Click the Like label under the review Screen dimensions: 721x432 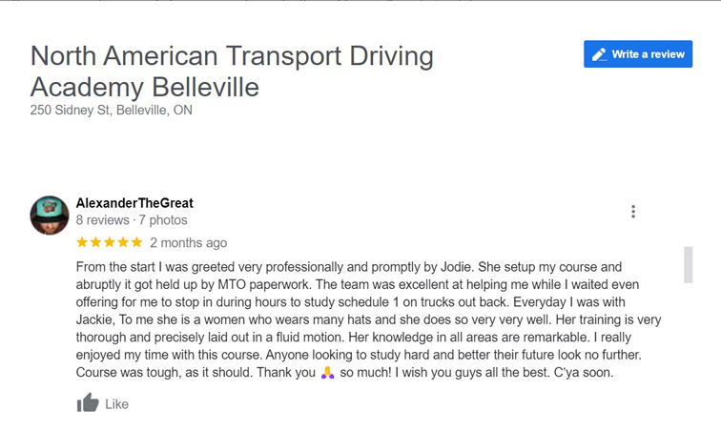point(116,404)
